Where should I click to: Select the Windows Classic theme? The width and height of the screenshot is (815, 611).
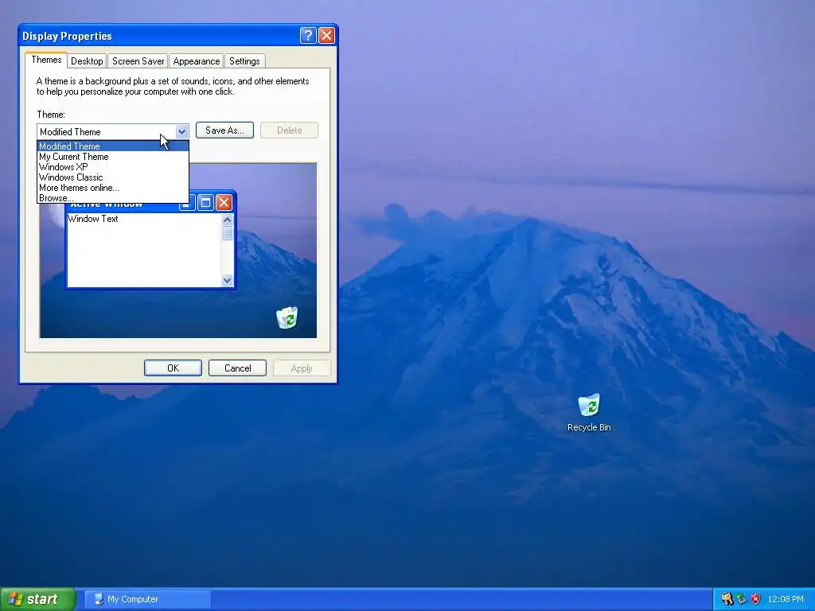113,177
